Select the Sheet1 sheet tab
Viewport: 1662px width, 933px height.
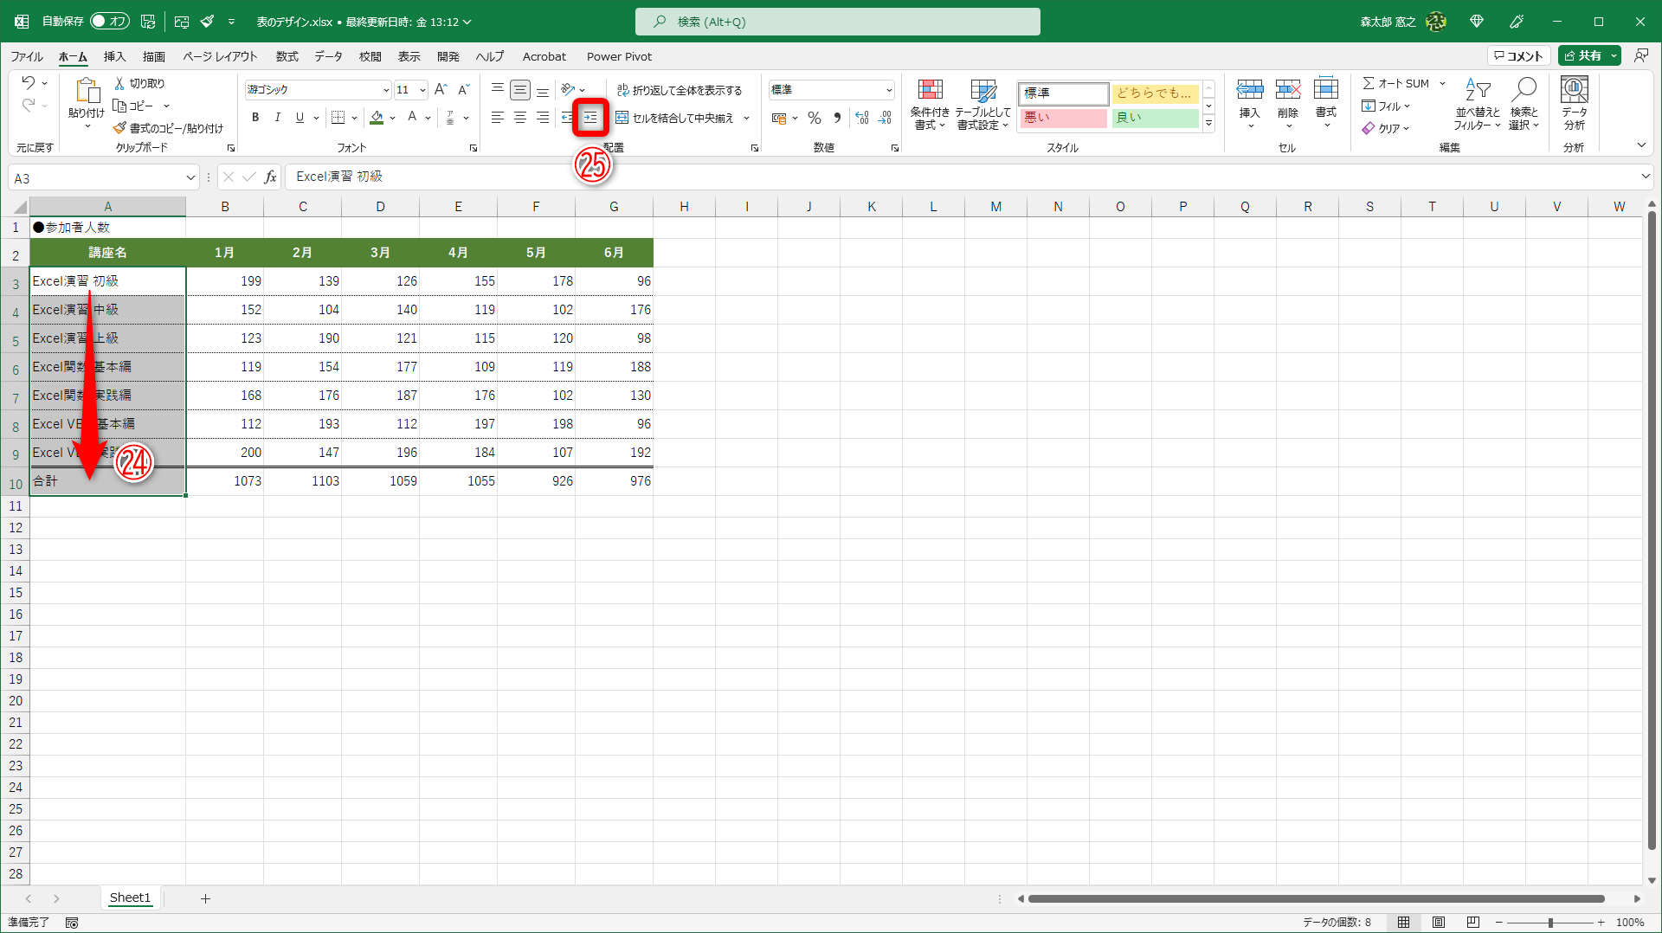pos(130,898)
